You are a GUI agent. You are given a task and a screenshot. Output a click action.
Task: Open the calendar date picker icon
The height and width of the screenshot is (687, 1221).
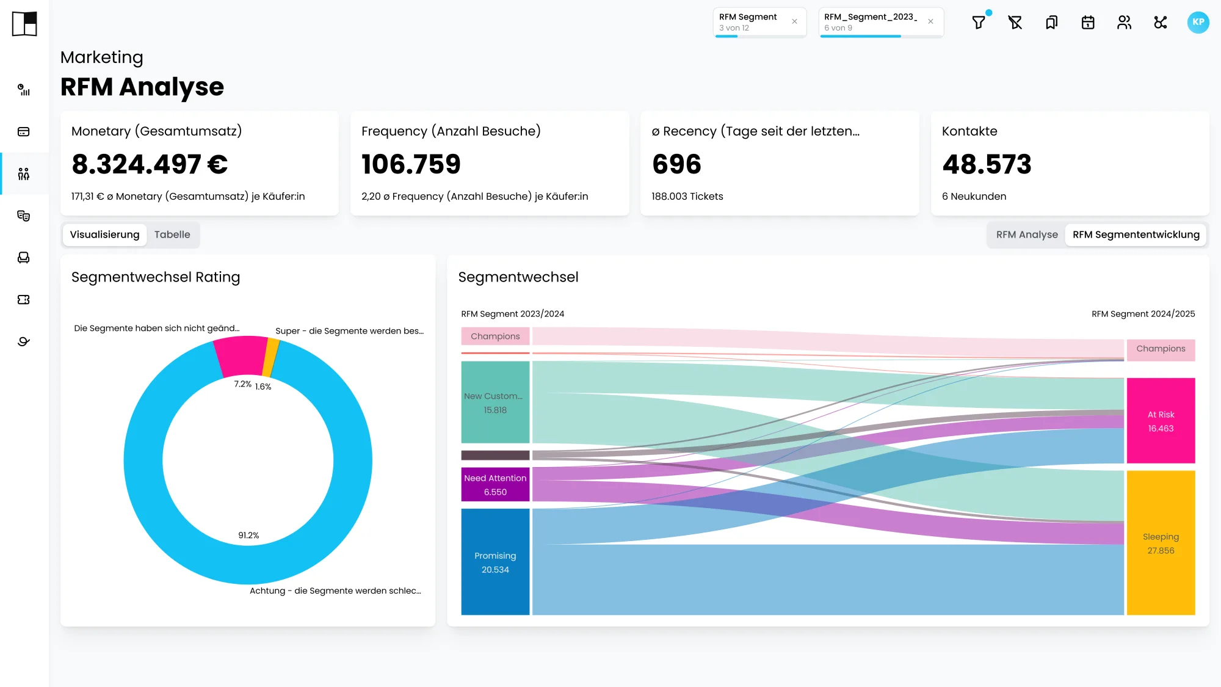click(1088, 23)
